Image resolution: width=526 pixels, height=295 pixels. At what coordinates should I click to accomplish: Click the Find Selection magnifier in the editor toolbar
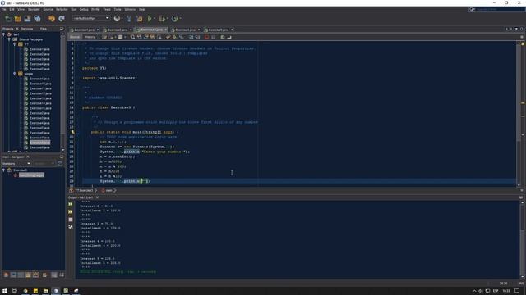point(133,37)
